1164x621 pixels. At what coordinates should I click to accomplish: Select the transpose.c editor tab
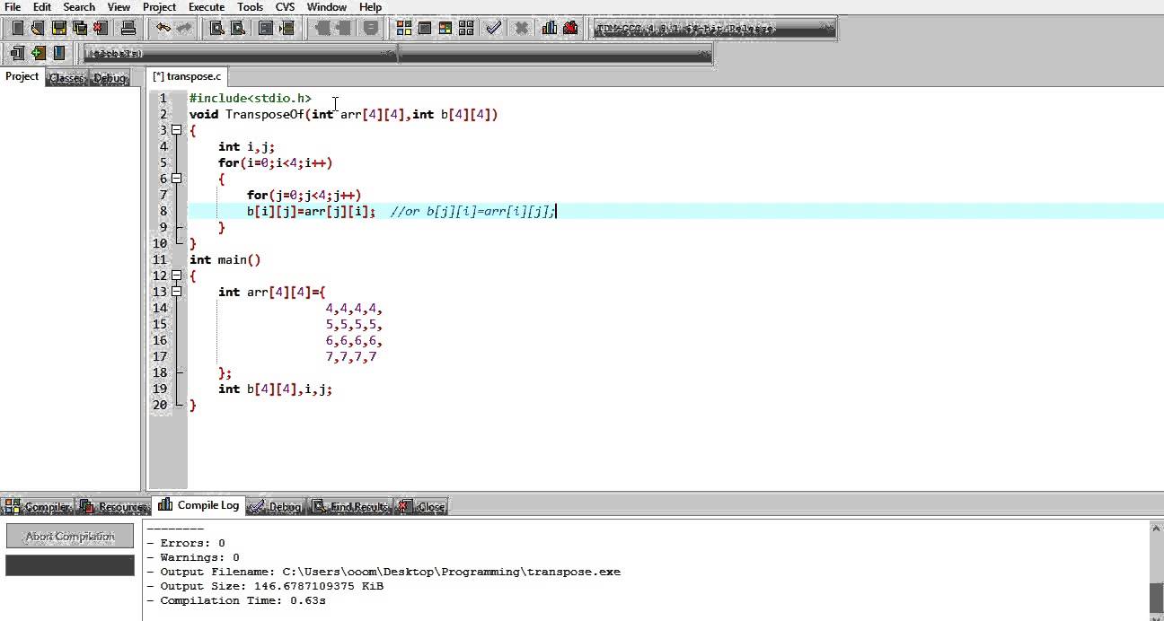pos(187,76)
